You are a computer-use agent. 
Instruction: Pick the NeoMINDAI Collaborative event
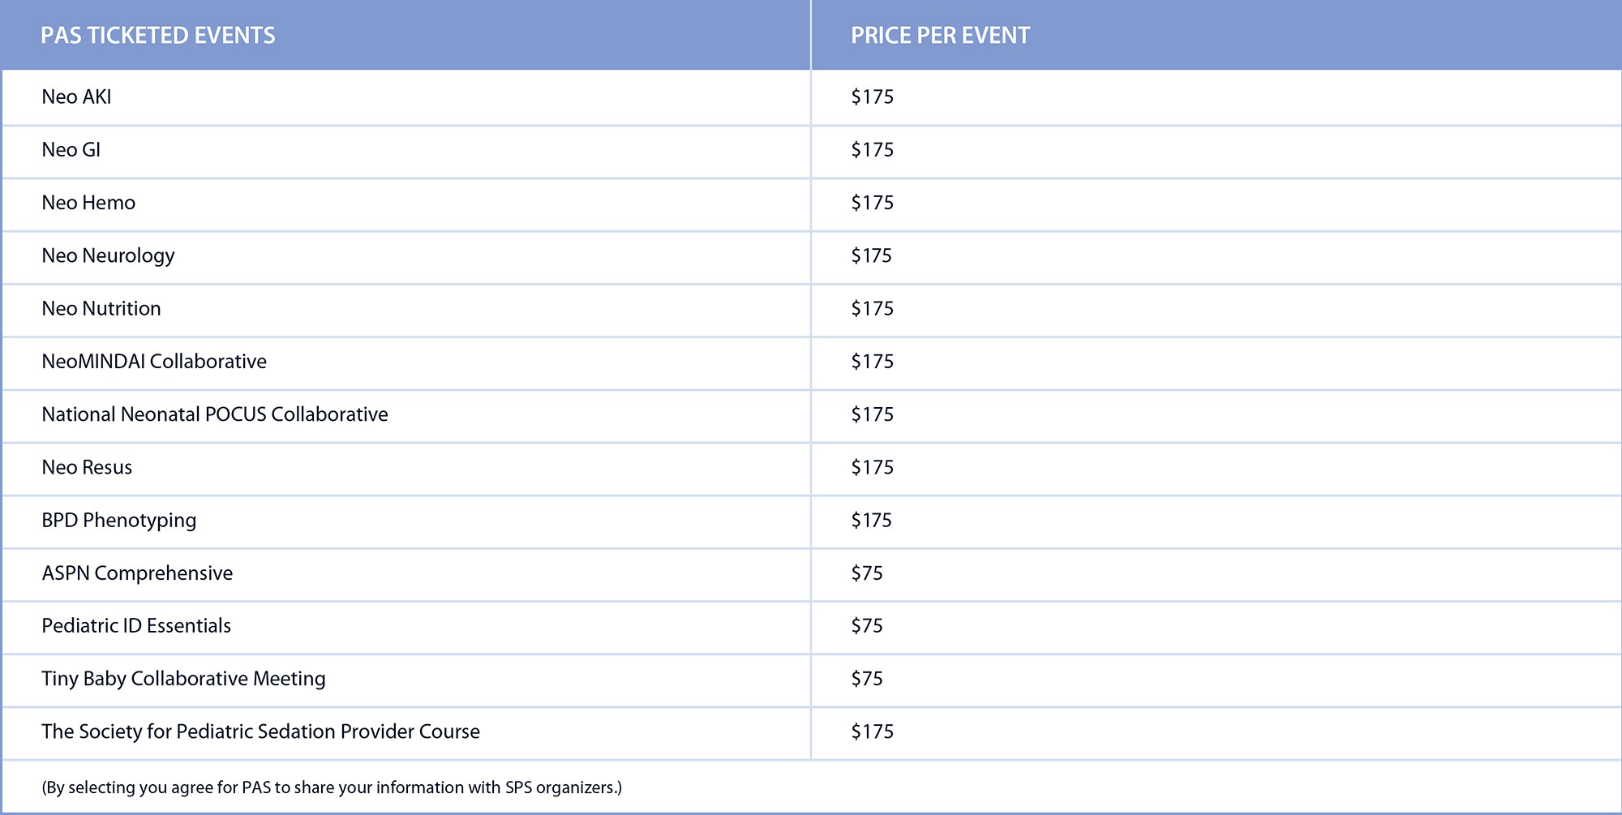point(154,362)
